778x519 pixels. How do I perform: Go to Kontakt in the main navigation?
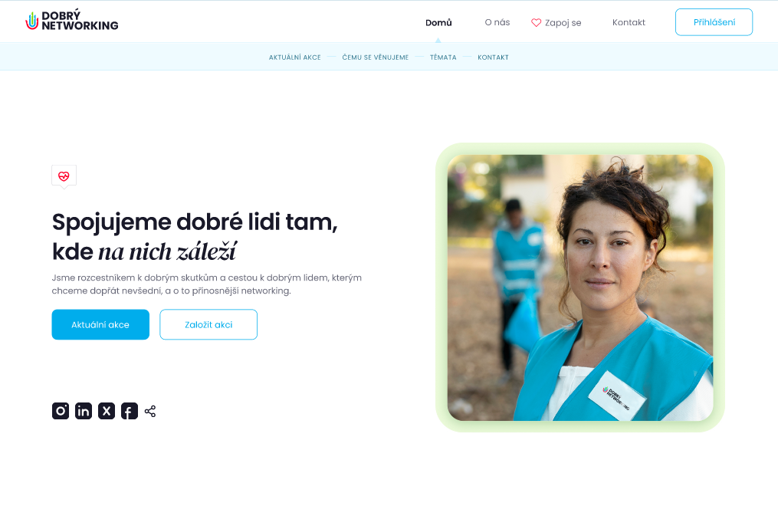[x=629, y=22]
